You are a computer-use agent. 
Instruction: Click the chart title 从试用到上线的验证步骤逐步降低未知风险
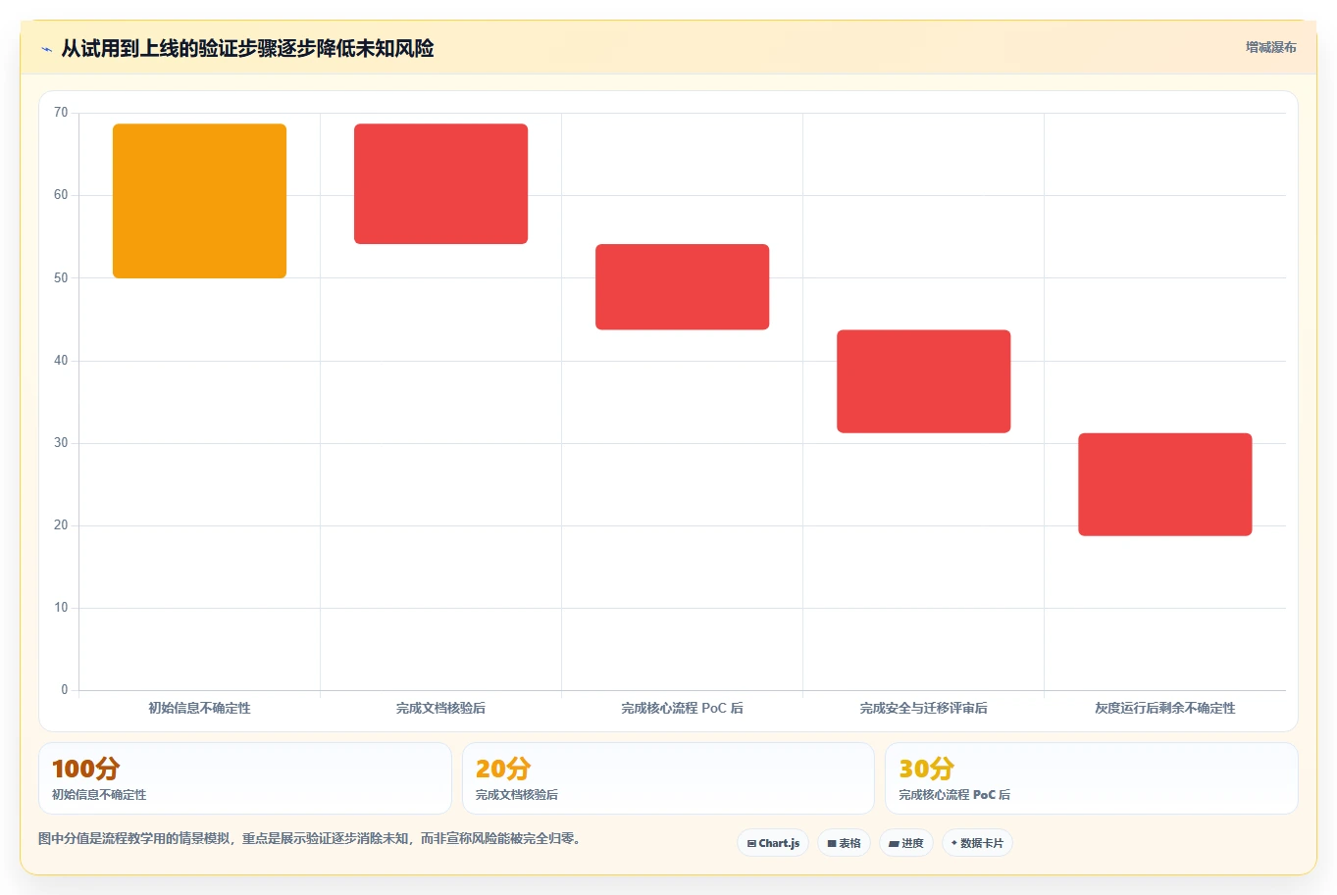[248, 48]
